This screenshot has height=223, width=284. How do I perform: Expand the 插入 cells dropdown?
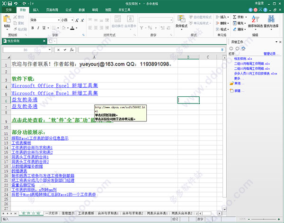click(x=228, y=17)
